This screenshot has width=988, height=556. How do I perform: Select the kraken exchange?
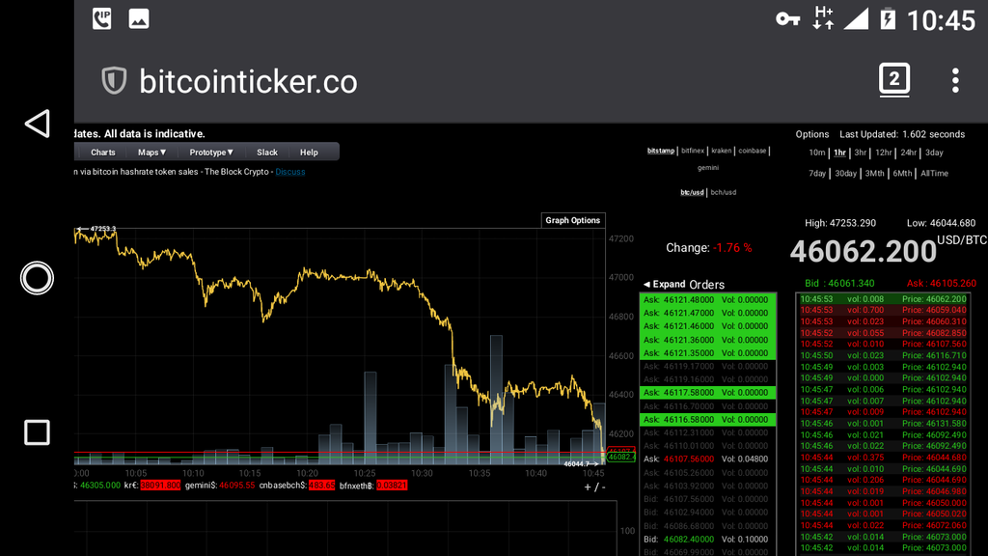coord(722,151)
